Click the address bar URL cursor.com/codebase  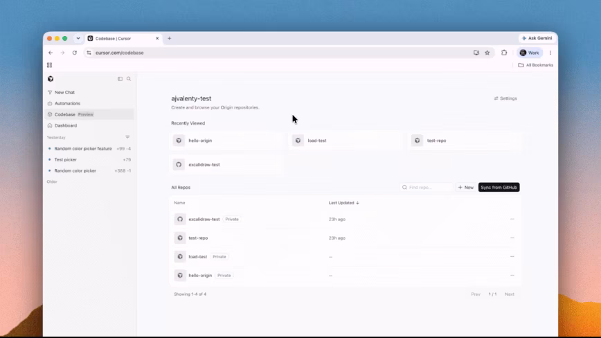pyautogui.click(x=120, y=53)
